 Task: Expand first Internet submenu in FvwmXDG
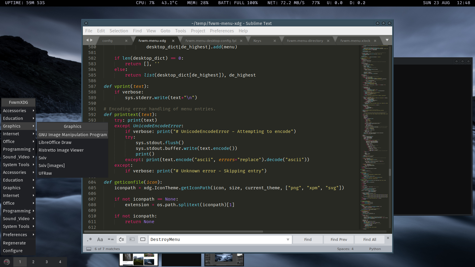[x=18, y=134]
